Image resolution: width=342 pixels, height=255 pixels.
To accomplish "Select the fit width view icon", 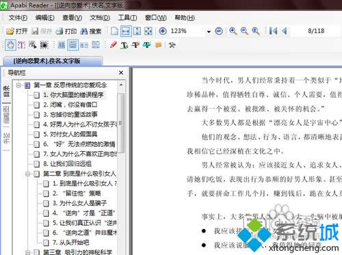I will click(x=126, y=31).
